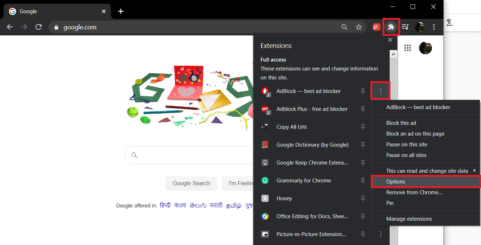Screen dimensions: 481x245
Task: Reload the page
Action: (39, 27)
